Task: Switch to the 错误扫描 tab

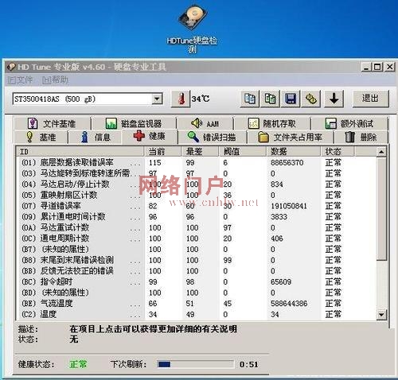Action: click(x=213, y=137)
